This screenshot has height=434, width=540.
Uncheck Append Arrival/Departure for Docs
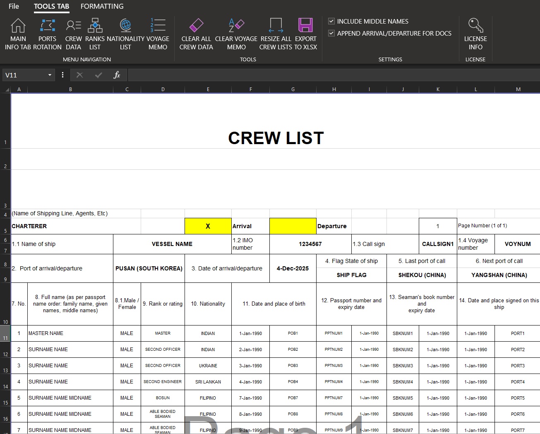[331, 33]
